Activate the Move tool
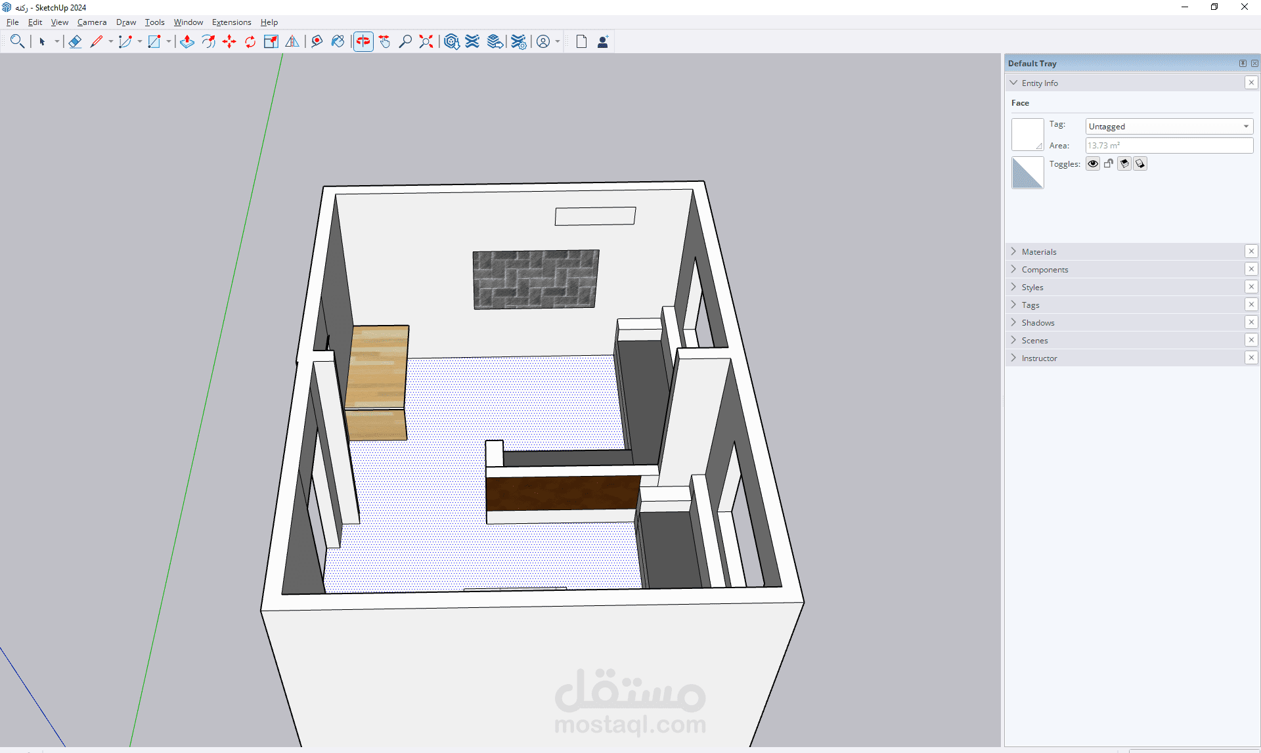 229,41
